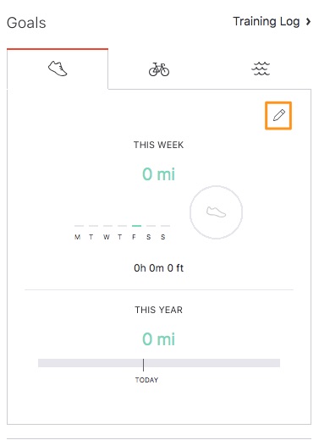The image size is (319, 440).
Task: Switch to the cycling bike tab
Action: [x=159, y=69]
